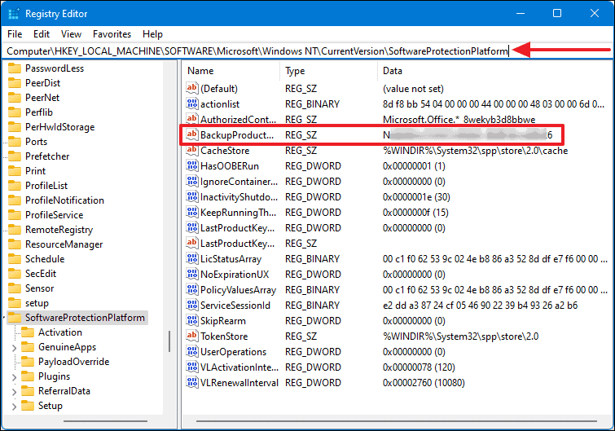615x431 pixels.
Task: Select the TokenStore string value icon
Action: (192, 336)
